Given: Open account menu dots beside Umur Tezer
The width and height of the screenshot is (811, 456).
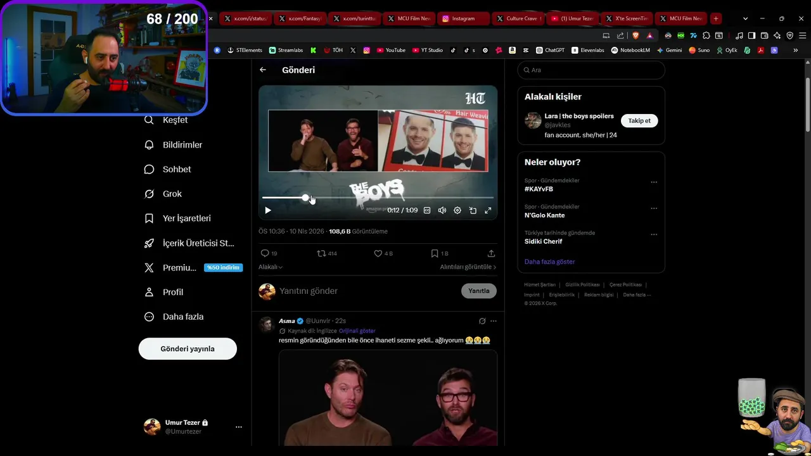Looking at the screenshot, I should coord(239,427).
